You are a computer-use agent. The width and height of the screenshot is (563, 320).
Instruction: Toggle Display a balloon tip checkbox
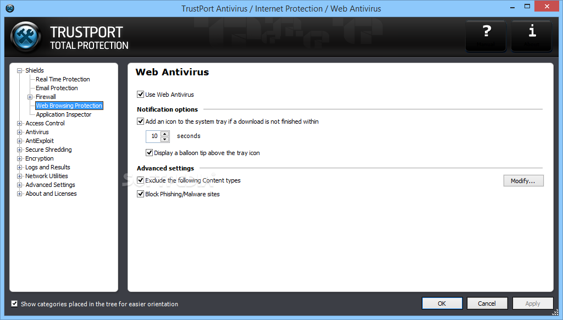coord(149,153)
